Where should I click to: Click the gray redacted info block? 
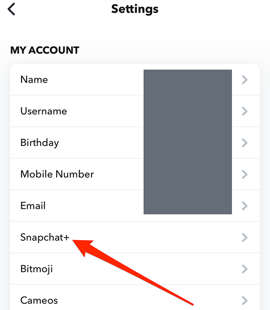click(x=188, y=142)
